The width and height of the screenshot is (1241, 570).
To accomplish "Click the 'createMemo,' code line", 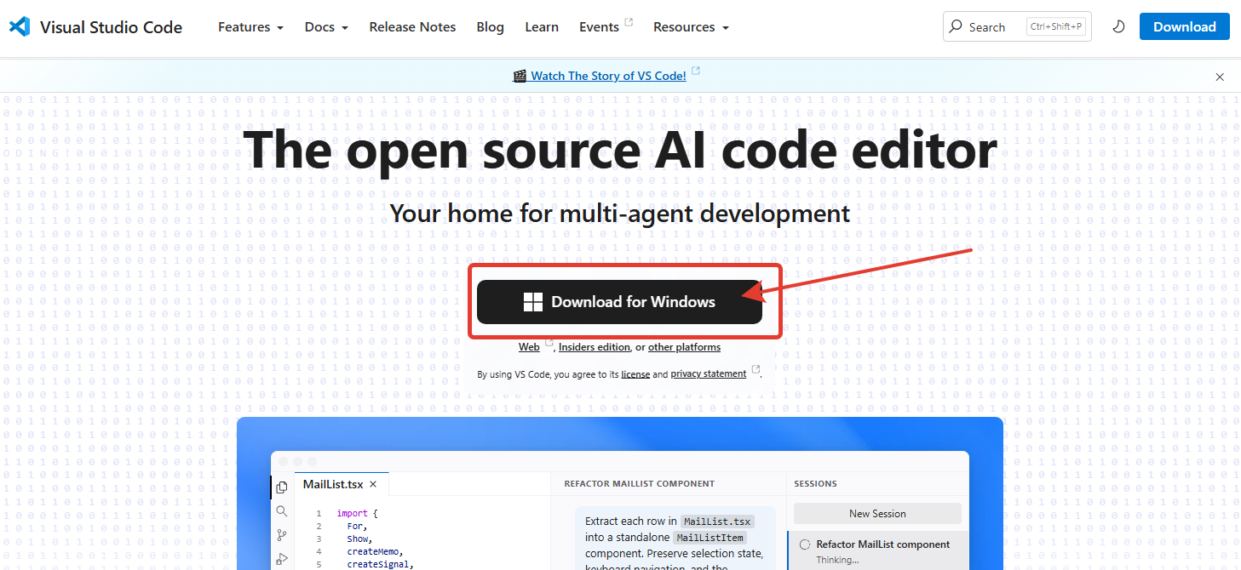I will click(376, 551).
